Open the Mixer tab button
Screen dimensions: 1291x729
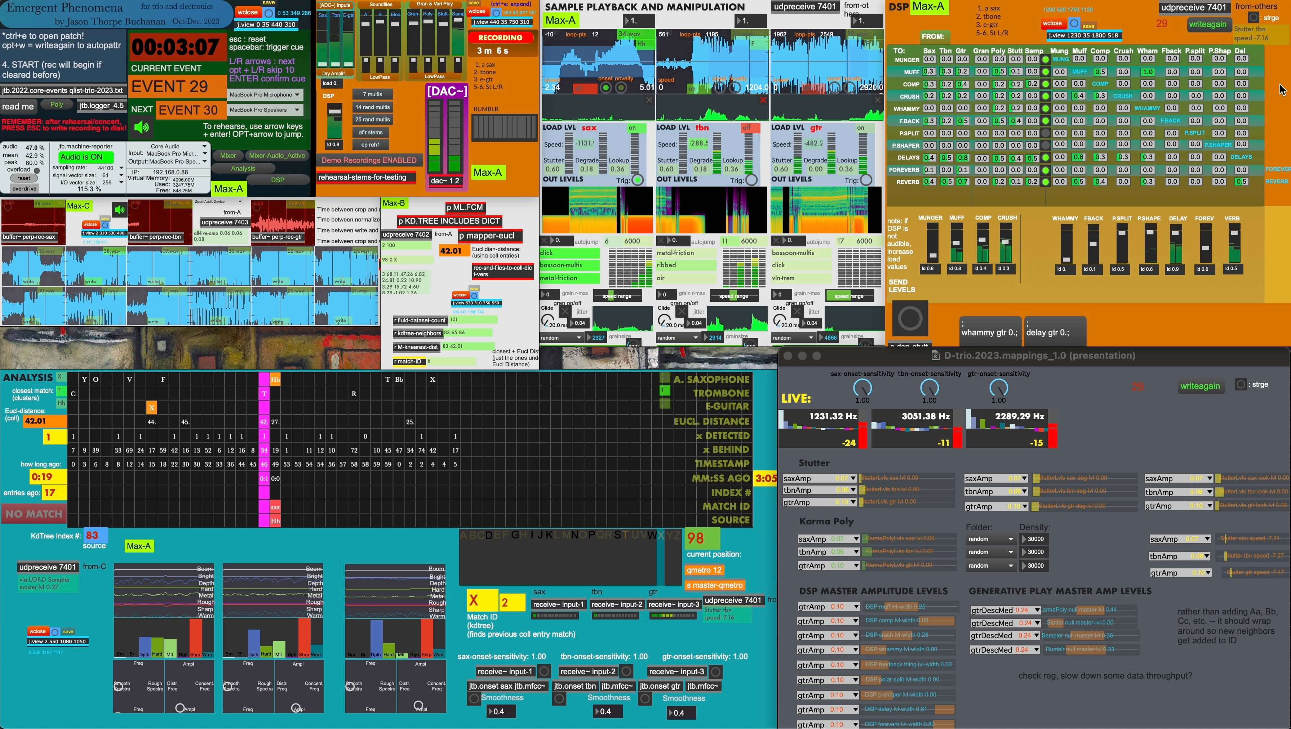[x=227, y=155]
